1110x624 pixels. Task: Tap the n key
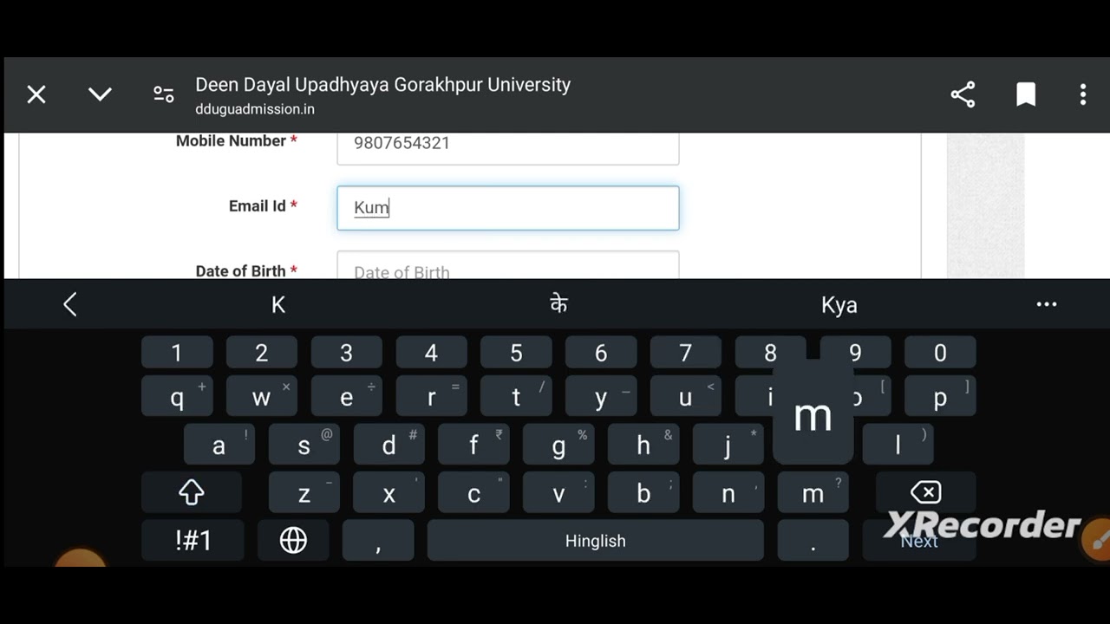tap(728, 493)
